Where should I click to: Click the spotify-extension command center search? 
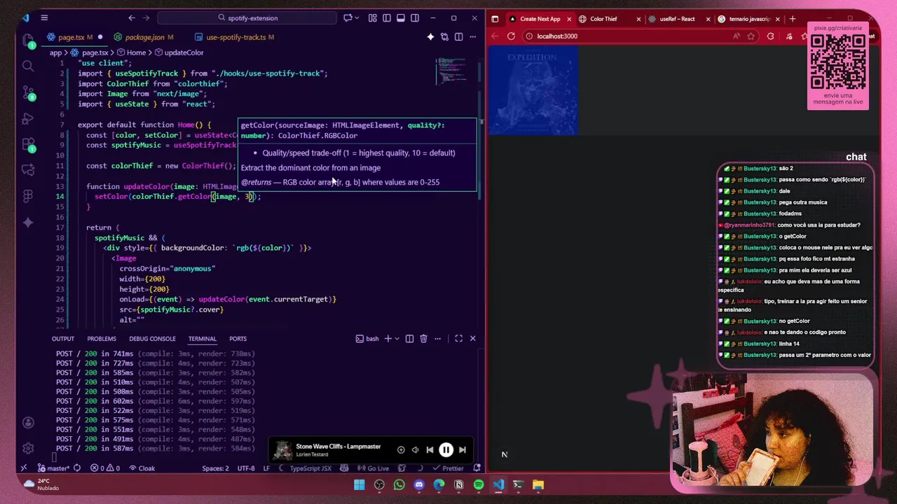click(247, 18)
